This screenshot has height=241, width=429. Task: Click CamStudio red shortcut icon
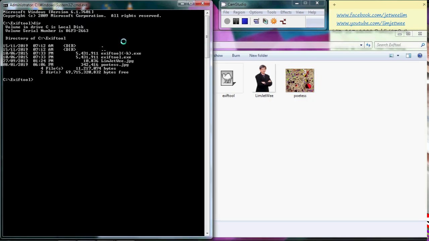pyautogui.click(x=283, y=21)
